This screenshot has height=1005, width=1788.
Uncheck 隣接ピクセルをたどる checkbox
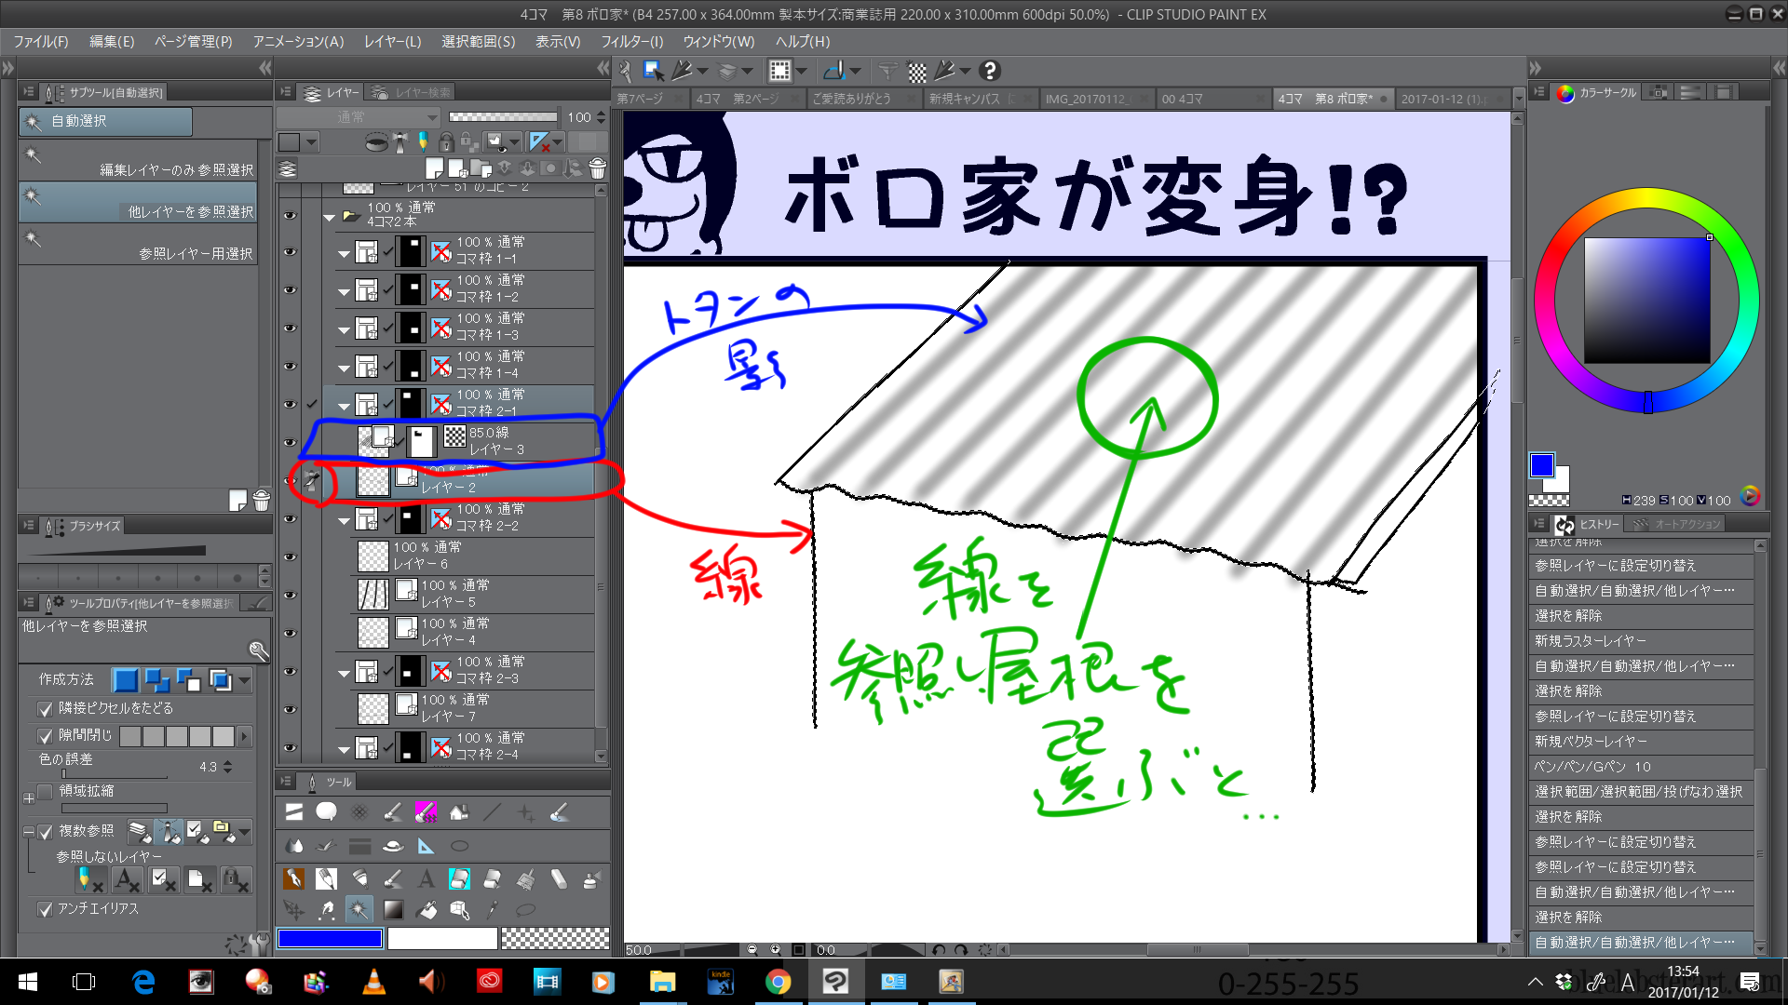point(45,709)
